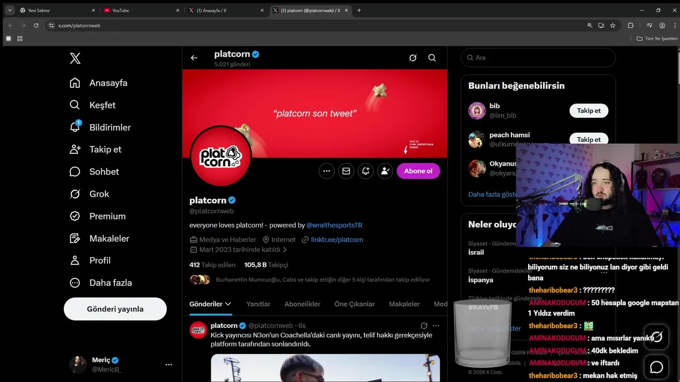
Task: Open platcorn avatar on the tweet
Action: 198,330
